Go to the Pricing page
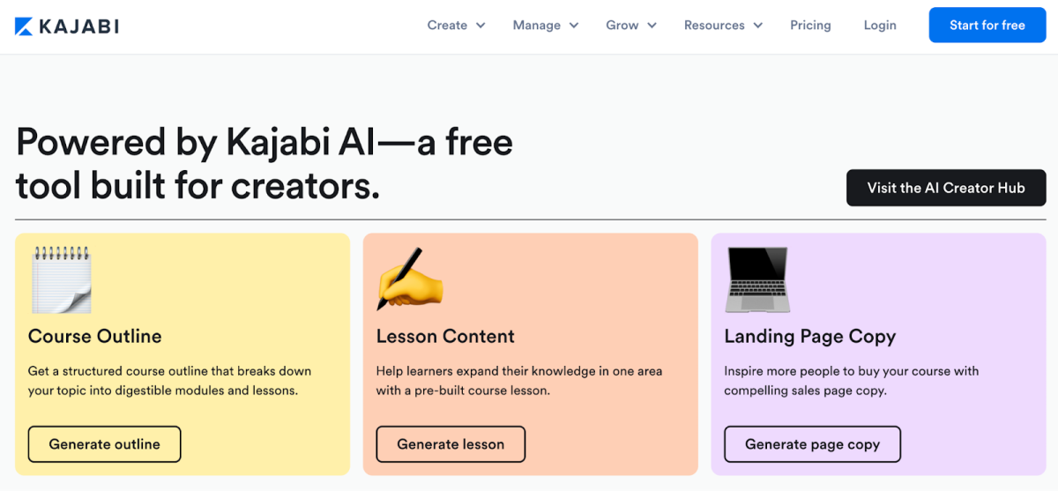The width and height of the screenshot is (1058, 491). (x=810, y=26)
